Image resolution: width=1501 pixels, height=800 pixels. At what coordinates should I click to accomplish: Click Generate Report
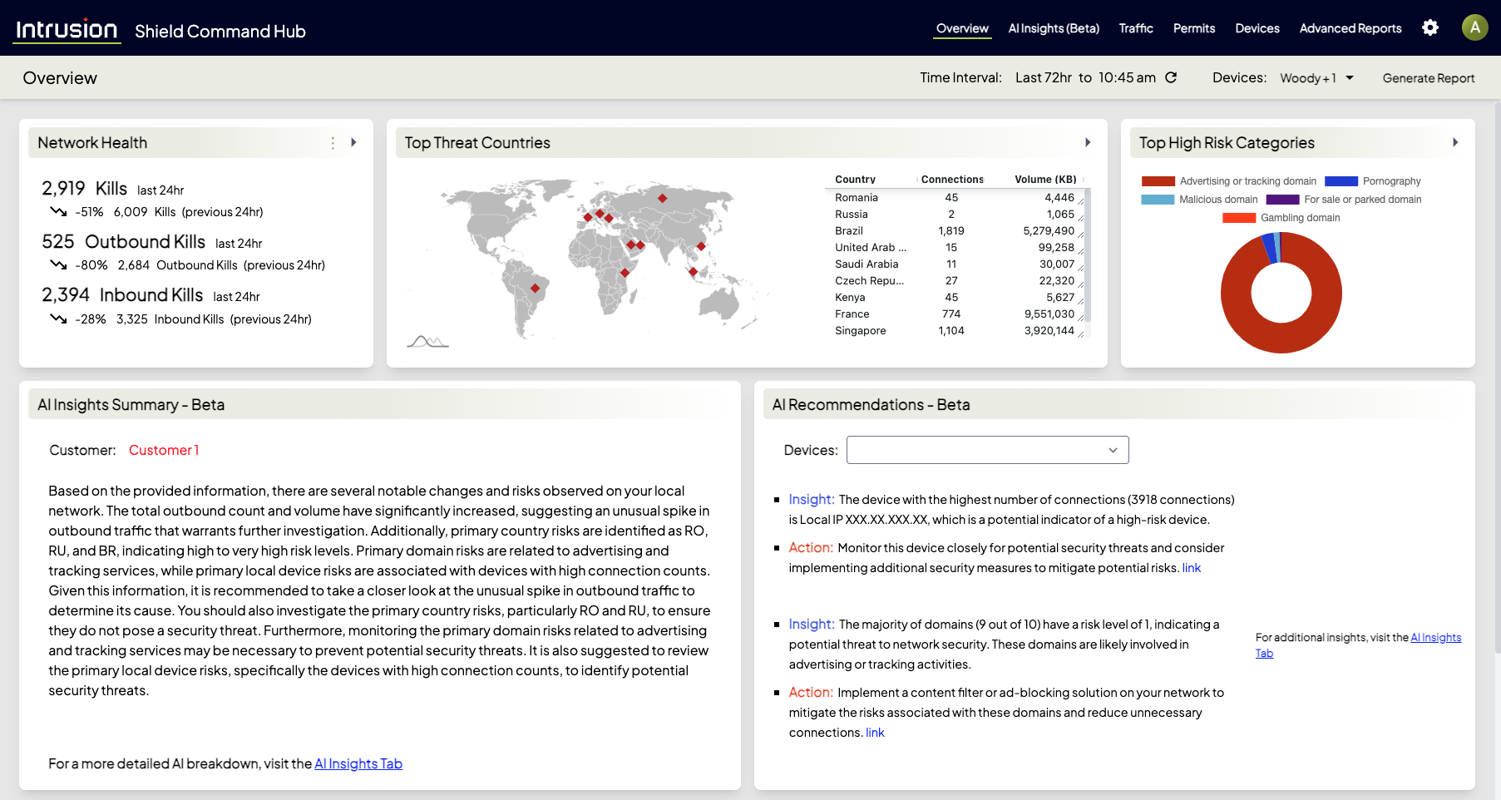pos(1429,77)
